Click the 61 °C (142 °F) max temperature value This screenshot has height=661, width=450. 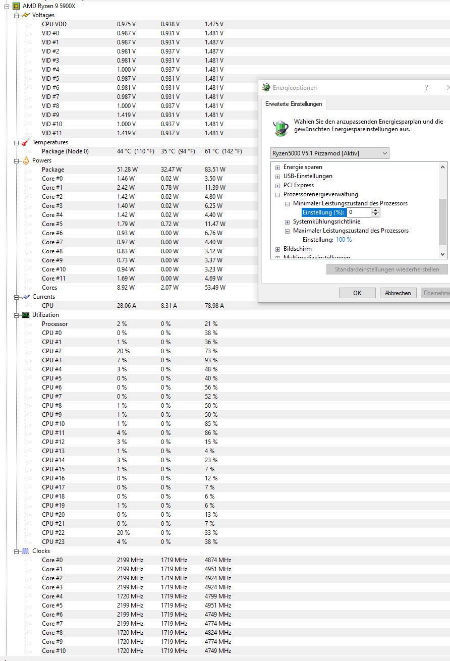[x=223, y=151]
